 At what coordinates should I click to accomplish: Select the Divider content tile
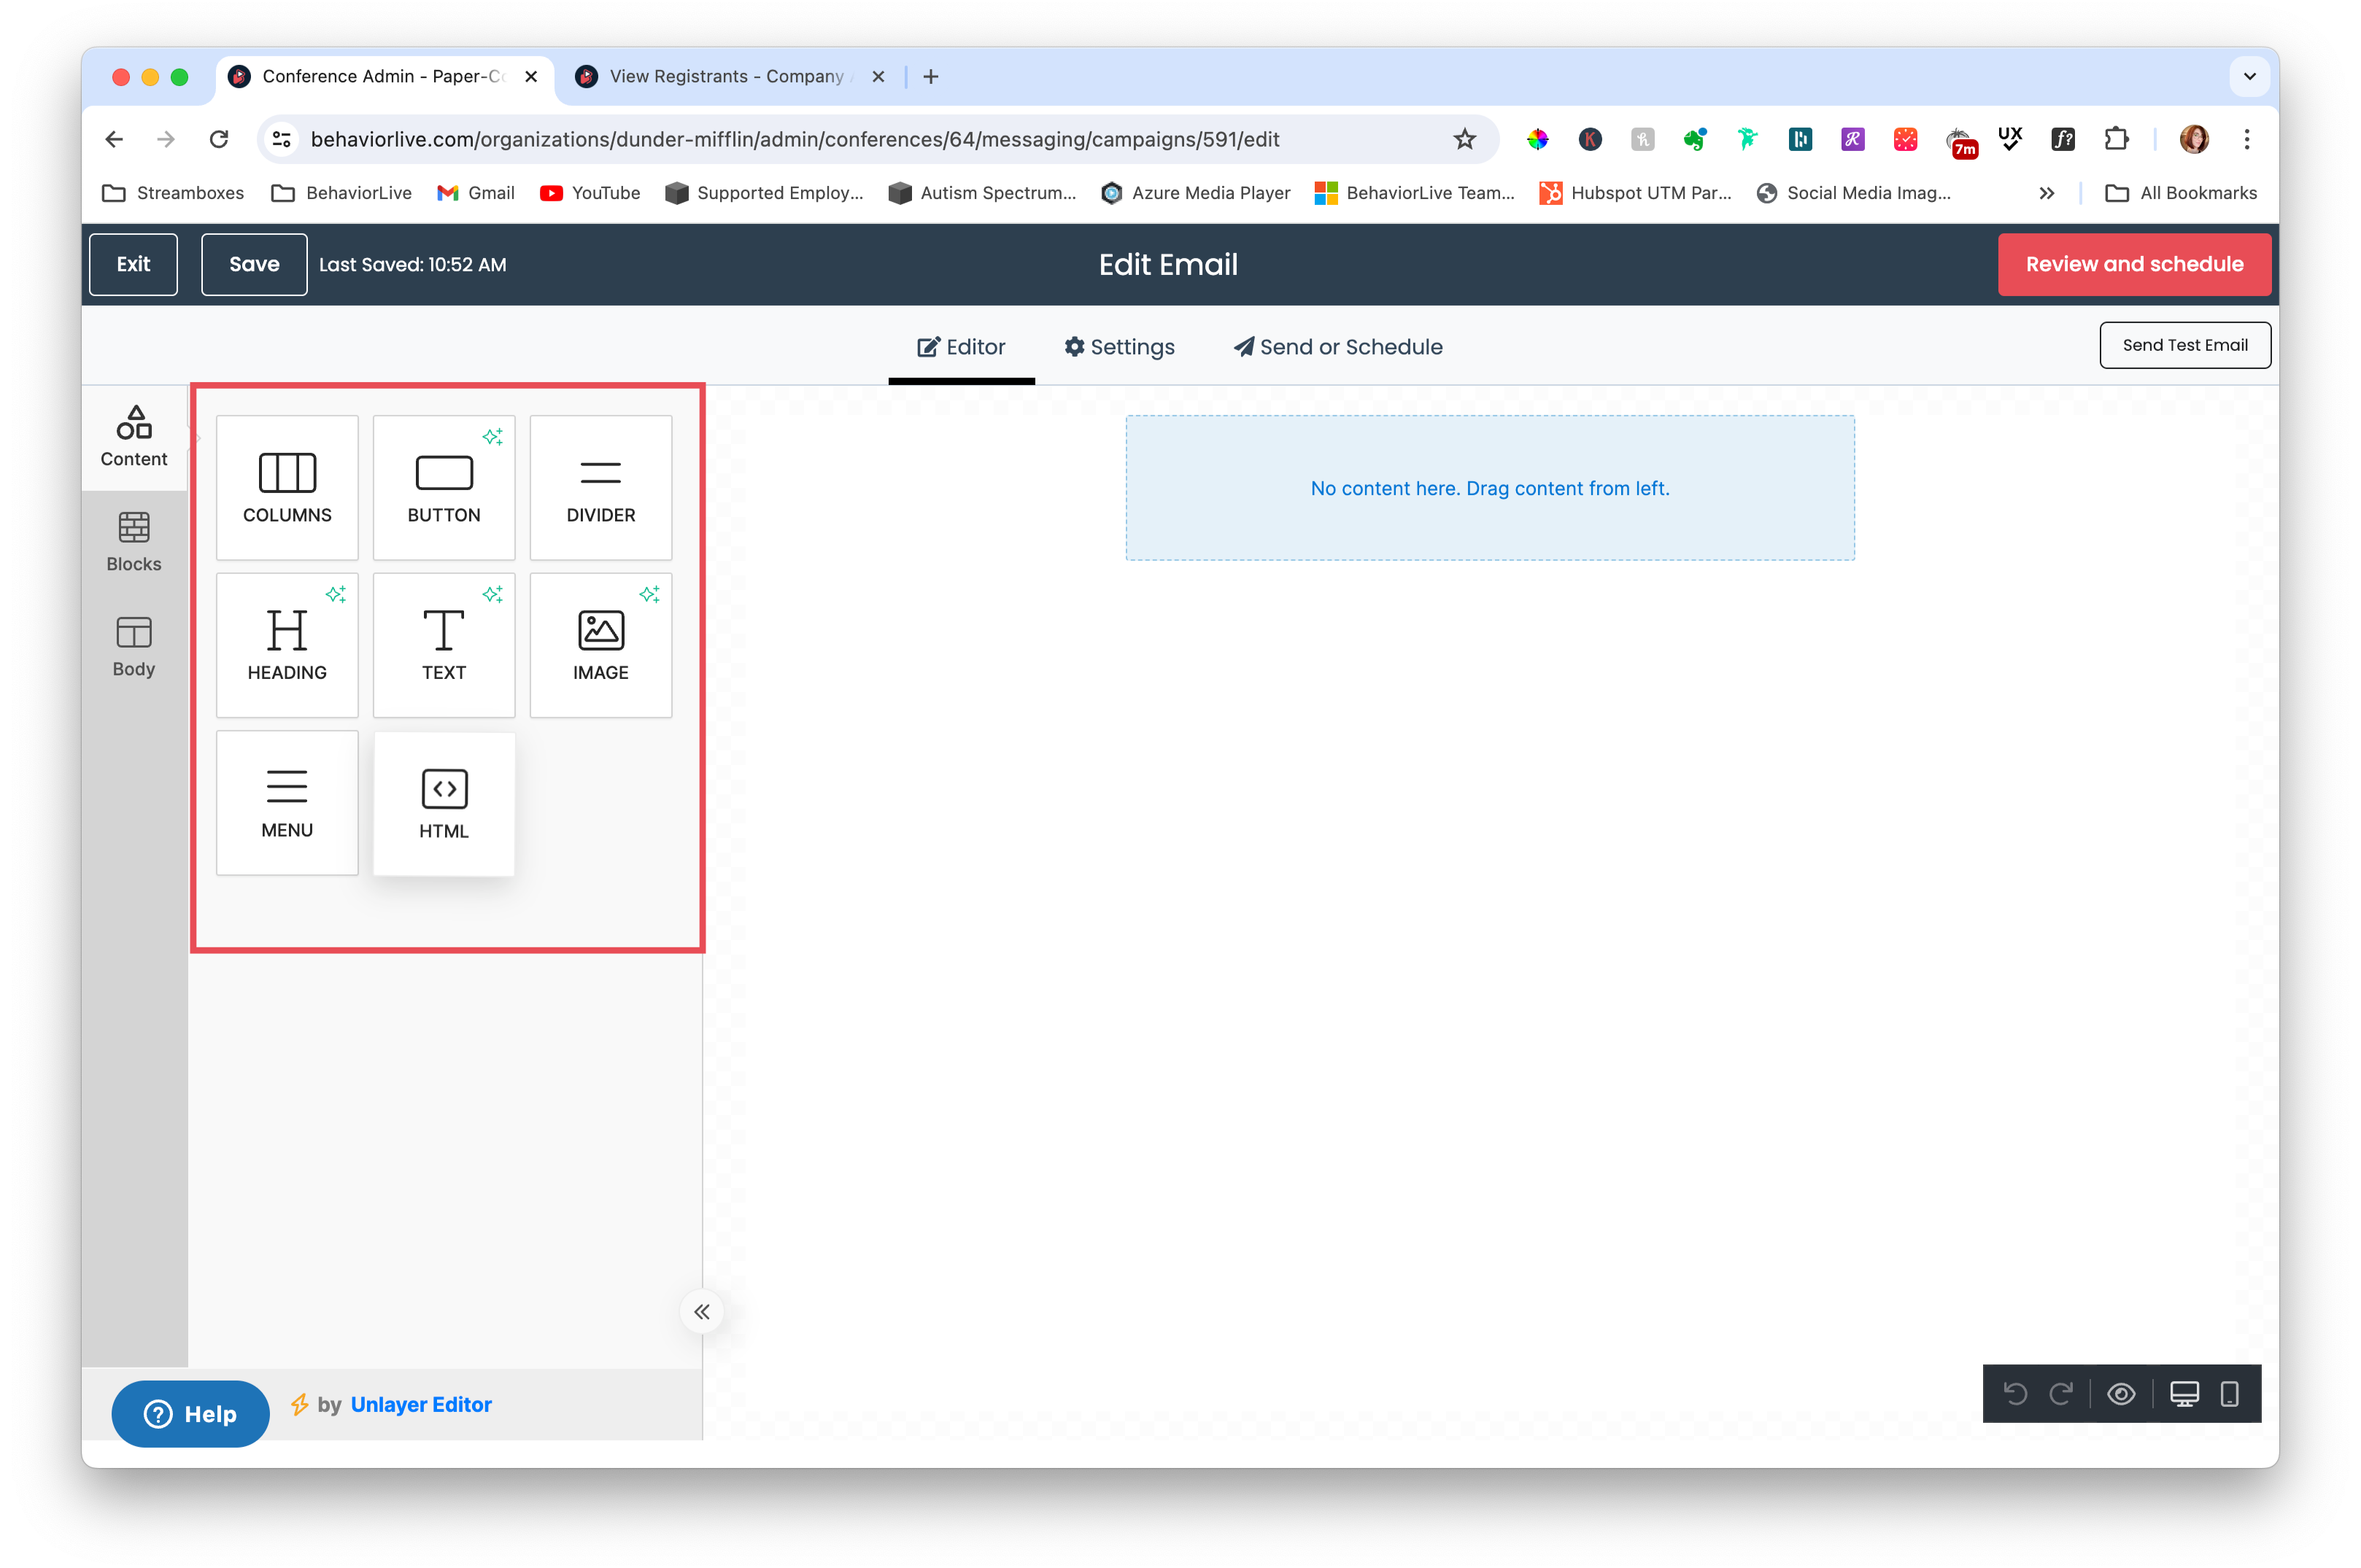point(600,487)
